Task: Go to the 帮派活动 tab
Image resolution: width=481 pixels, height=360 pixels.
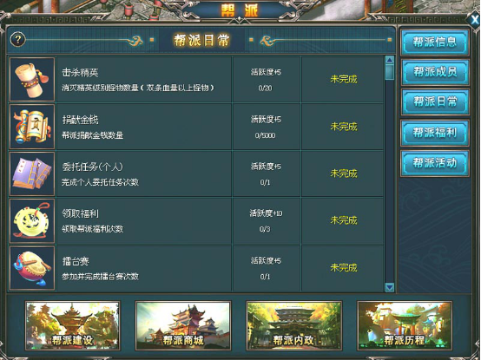Action: [x=435, y=163]
